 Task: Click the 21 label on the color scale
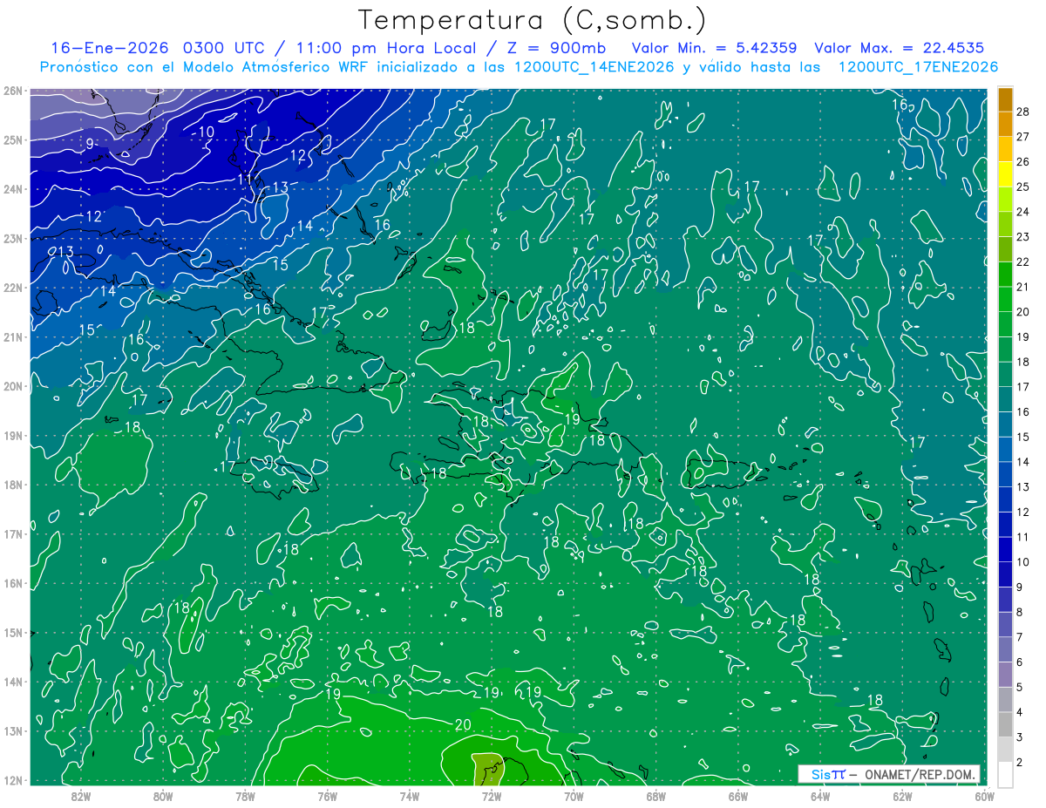1023,287
